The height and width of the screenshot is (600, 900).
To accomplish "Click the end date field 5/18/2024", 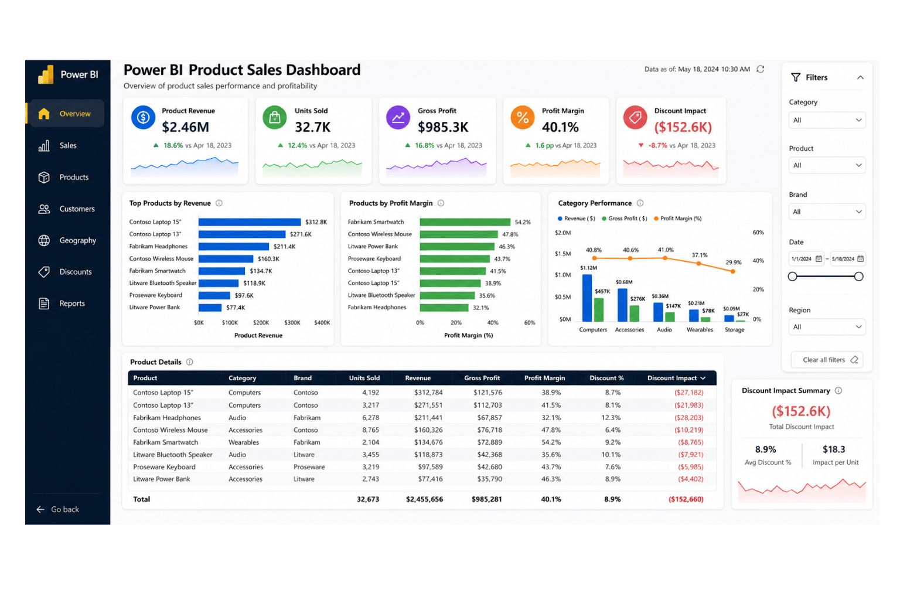I will pos(848,258).
